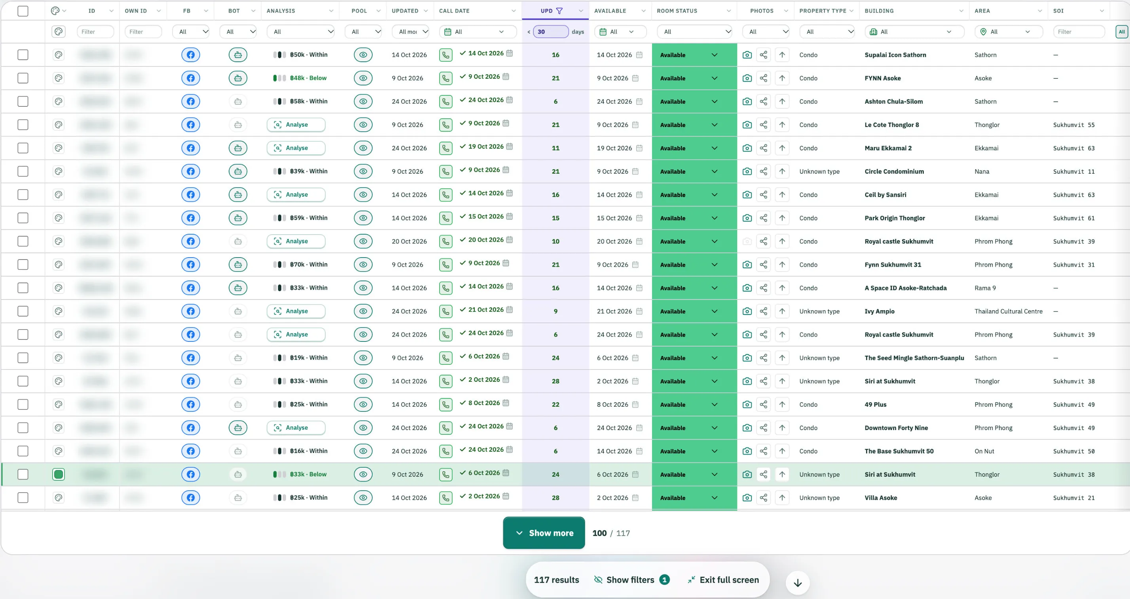The width and height of the screenshot is (1130, 599).
Task: Click the bot icon in FYNN Asoke row
Action: click(x=238, y=78)
